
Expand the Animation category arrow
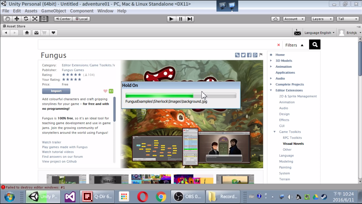tap(271, 67)
